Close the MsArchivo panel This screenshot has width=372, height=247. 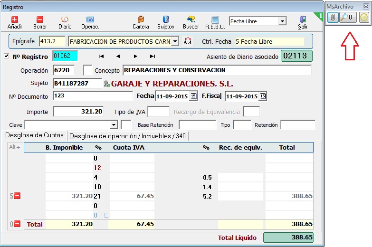pyautogui.click(x=366, y=6)
